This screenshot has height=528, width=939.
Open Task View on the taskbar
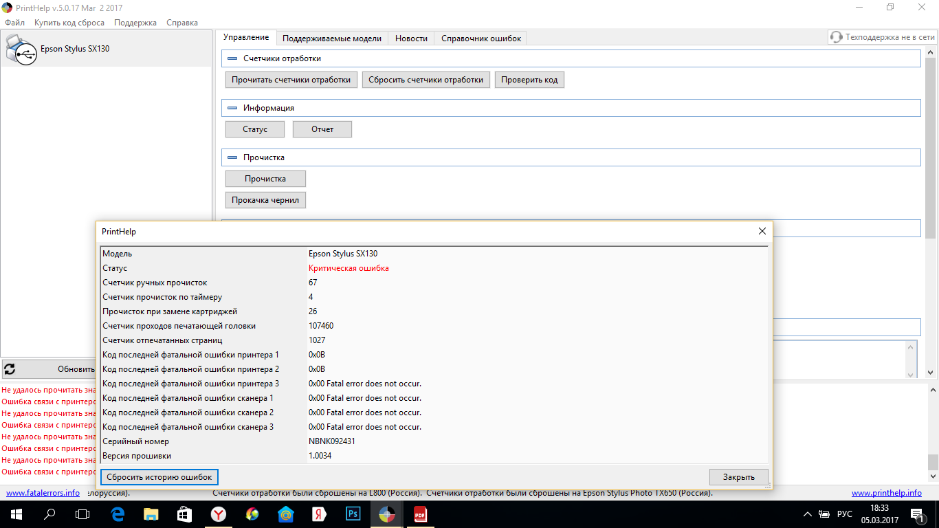(82, 514)
